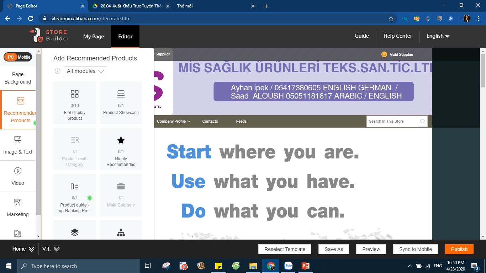Click the building icon in sidebar

pos(17,233)
